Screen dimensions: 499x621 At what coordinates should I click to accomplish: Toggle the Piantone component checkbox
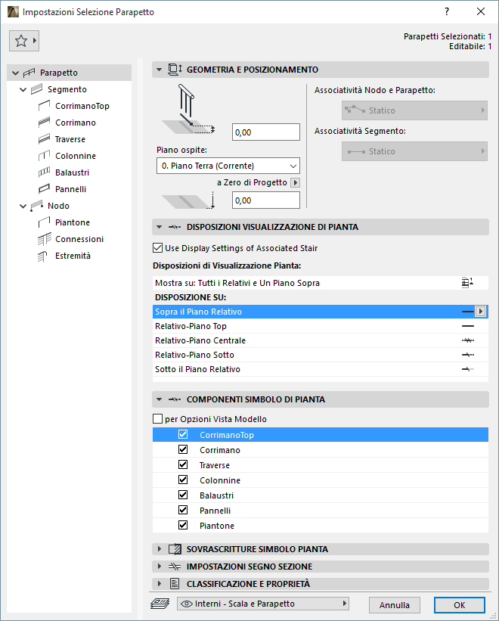coord(183,525)
